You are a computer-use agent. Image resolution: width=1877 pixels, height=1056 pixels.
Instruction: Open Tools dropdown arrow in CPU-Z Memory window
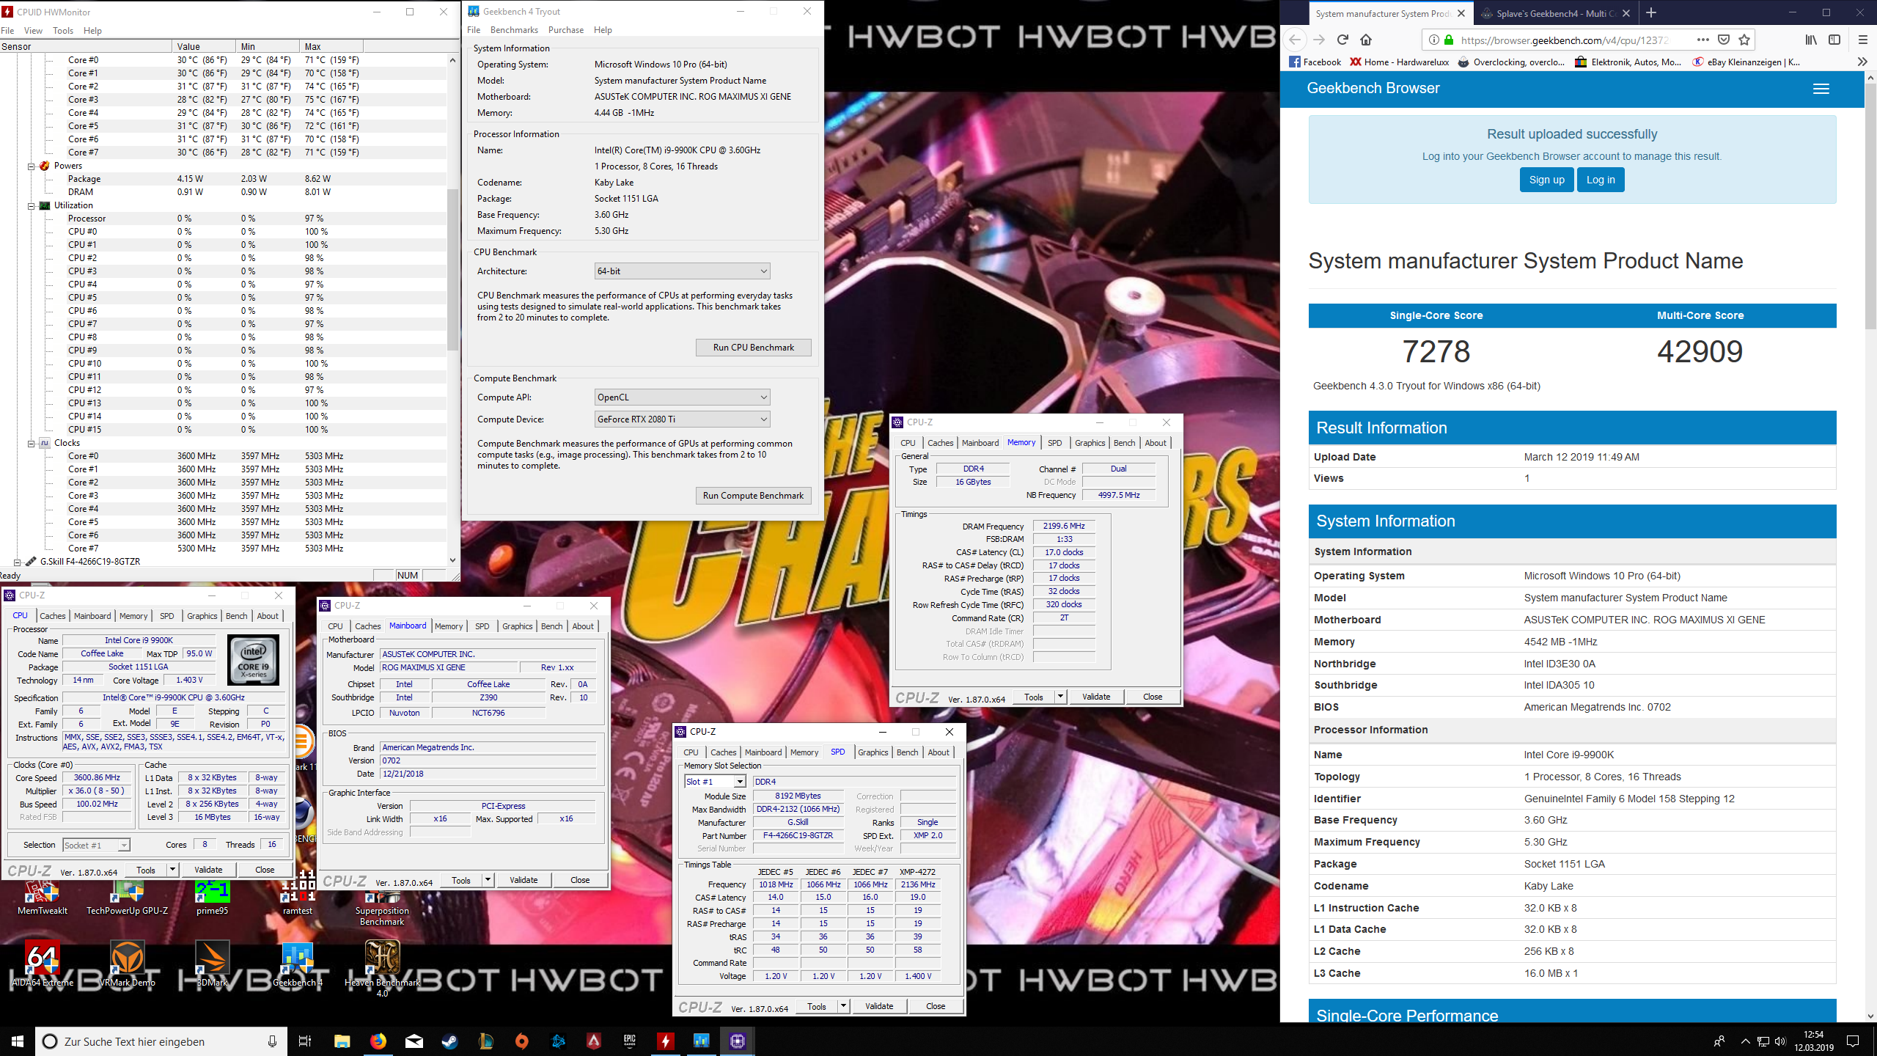click(x=1060, y=697)
